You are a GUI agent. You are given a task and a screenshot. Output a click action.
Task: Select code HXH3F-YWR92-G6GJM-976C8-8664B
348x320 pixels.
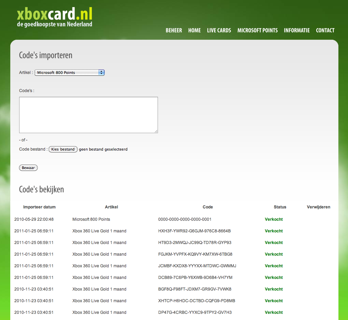click(x=195, y=231)
